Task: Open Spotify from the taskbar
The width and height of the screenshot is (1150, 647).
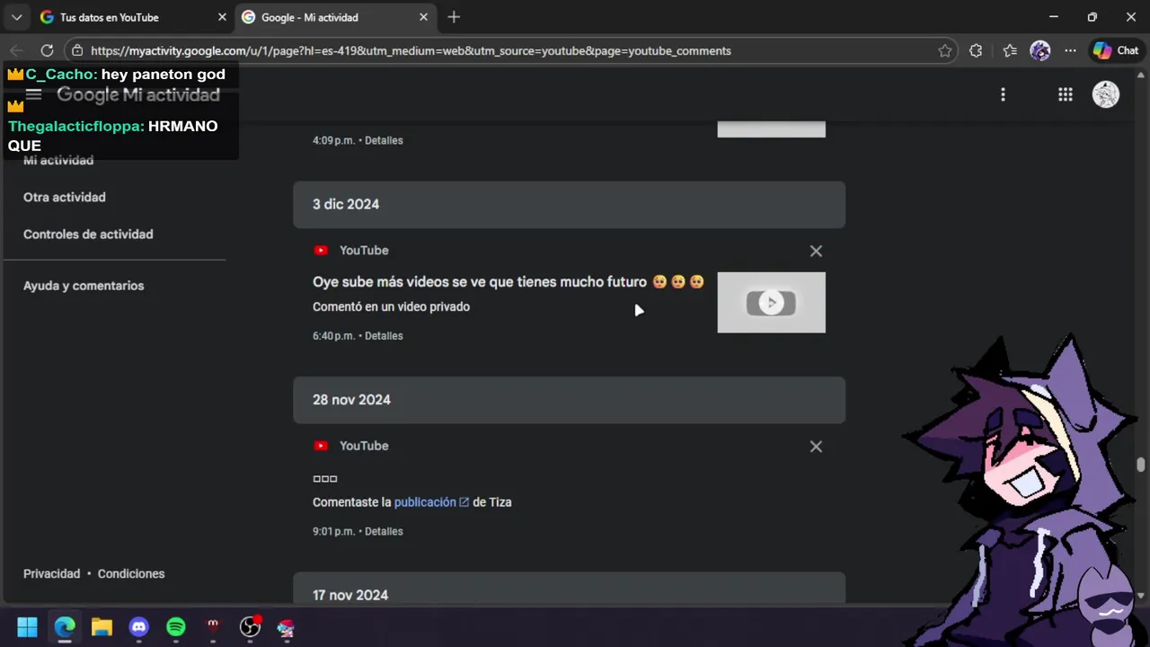Action: (x=175, y=627)
